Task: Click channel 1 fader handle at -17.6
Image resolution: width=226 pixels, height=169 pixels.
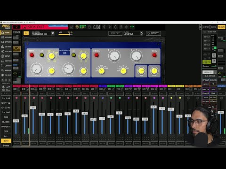Action: coord(16,121)
